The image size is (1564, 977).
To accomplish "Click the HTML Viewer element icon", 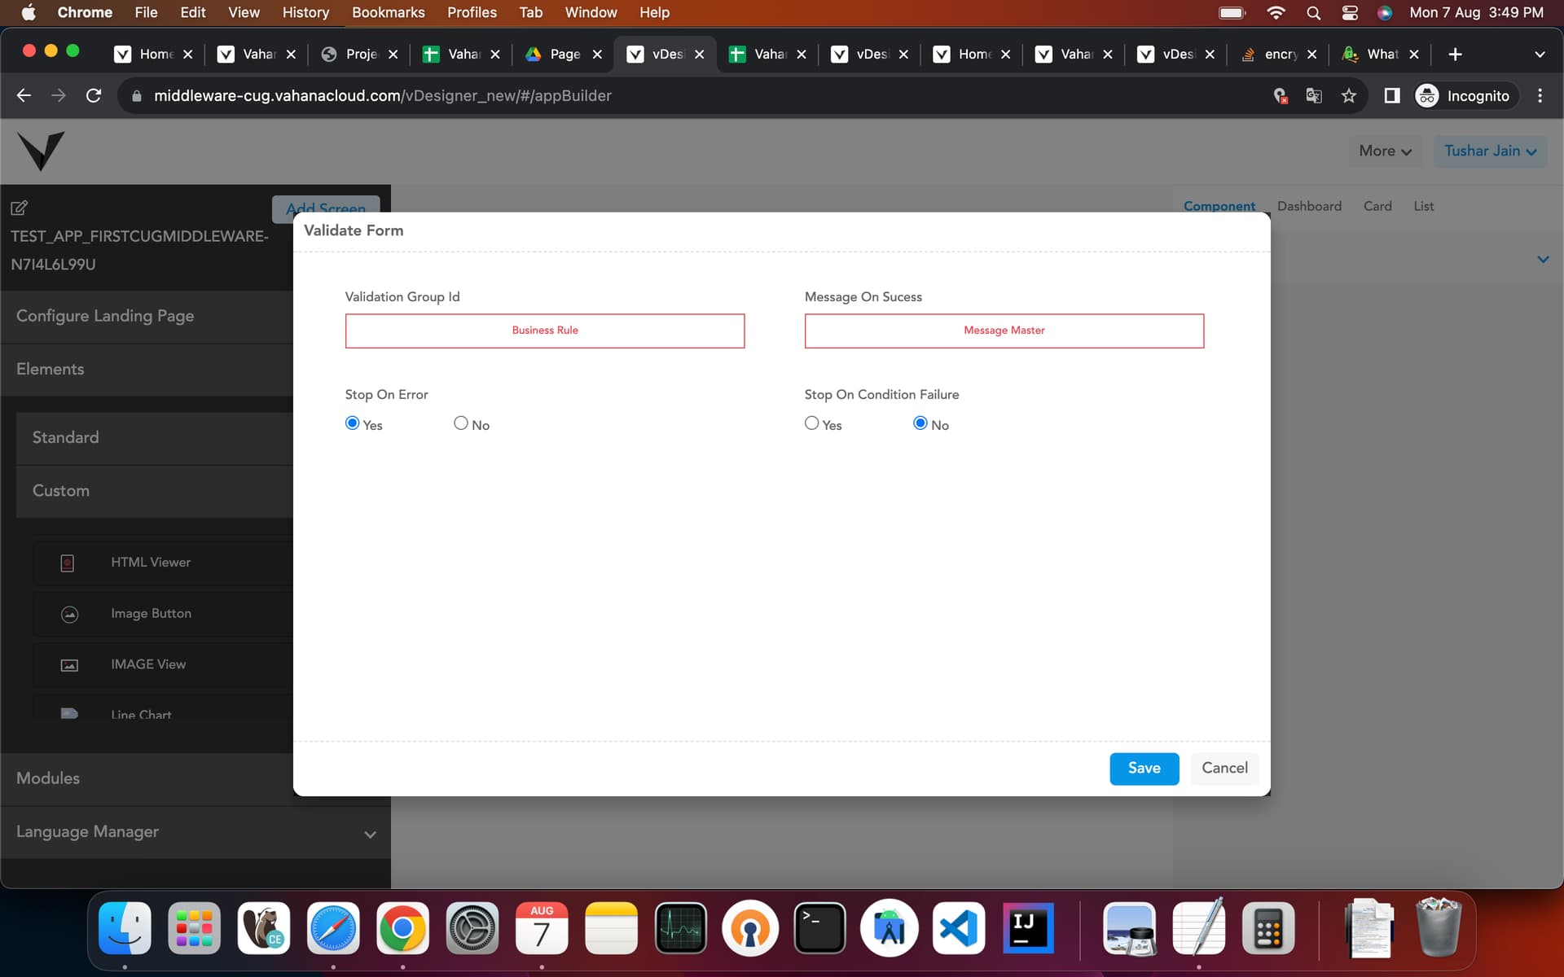I will [68, 563].
